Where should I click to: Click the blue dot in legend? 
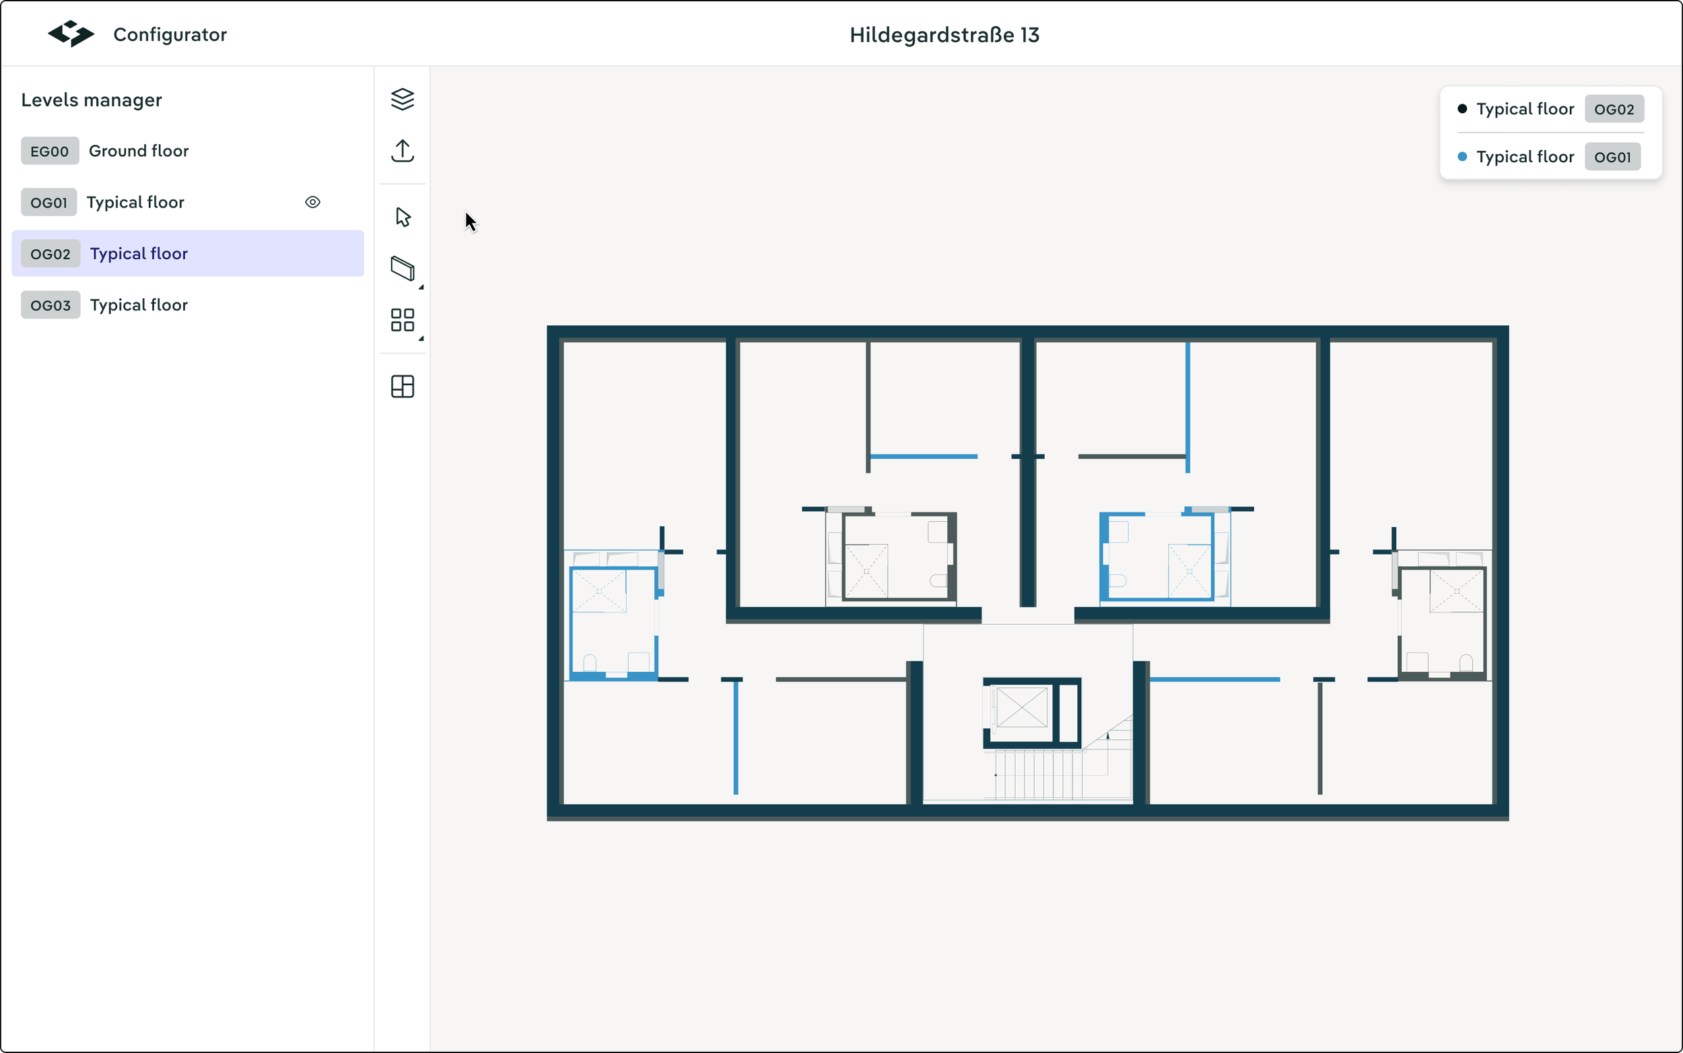coord(1462,158)
